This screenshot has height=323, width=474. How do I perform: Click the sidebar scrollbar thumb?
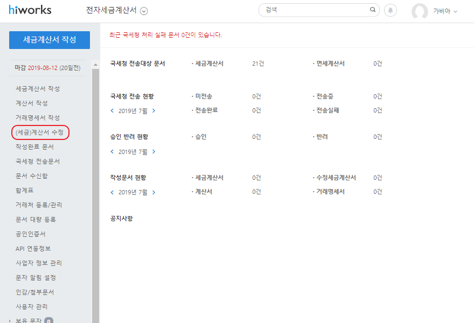pos(95,196)
